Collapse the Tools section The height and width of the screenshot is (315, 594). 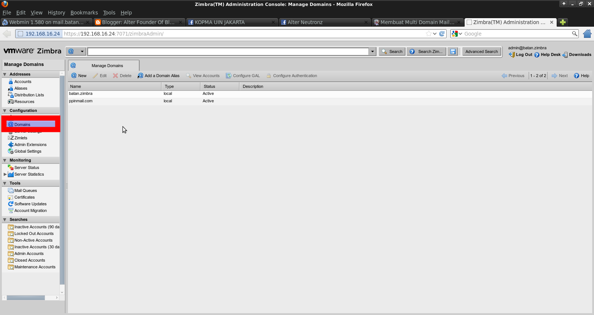click(x=5, y=183)
